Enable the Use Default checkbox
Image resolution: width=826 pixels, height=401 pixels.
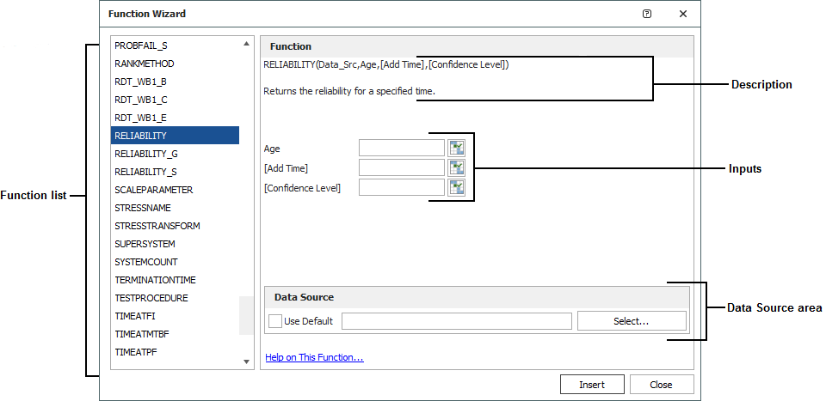275,321
